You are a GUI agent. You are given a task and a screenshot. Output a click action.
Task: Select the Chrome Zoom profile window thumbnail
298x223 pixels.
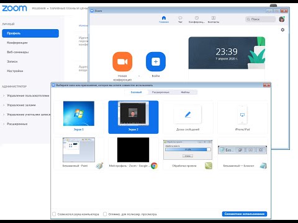(133, 150)
